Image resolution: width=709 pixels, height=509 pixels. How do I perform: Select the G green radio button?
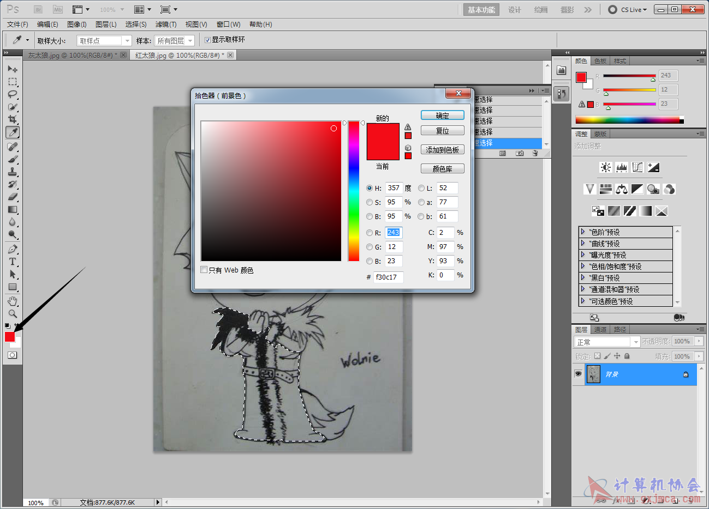(x=370, y=247)
